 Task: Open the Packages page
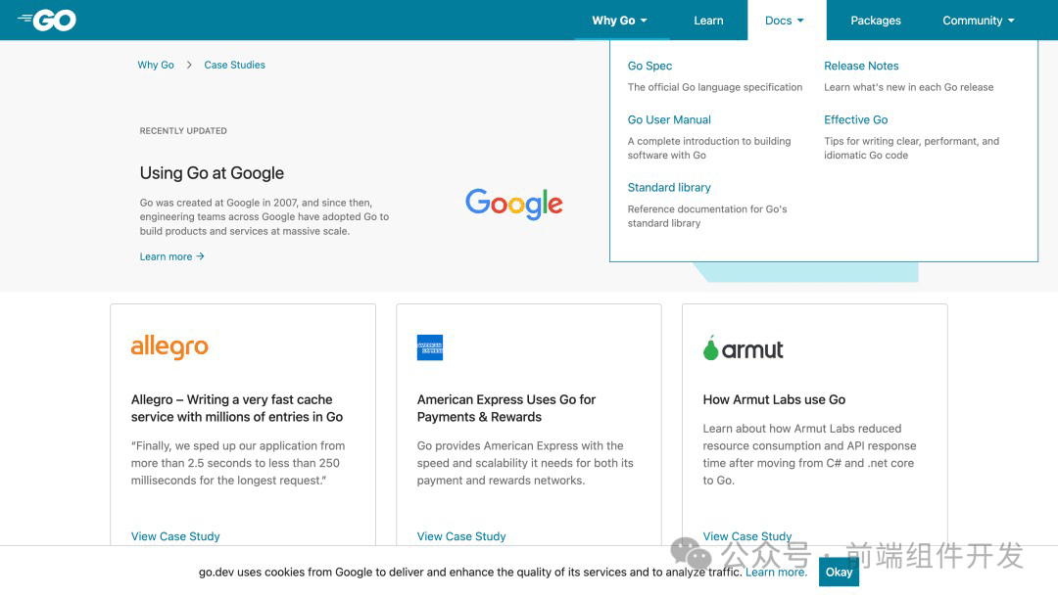click(x=875, y=21)
